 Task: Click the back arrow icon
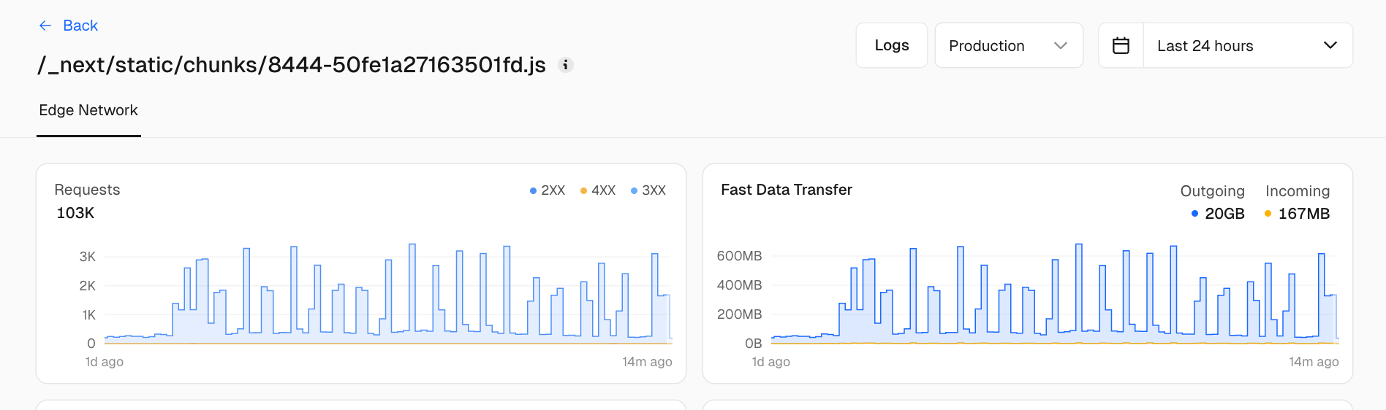[45, 26]
